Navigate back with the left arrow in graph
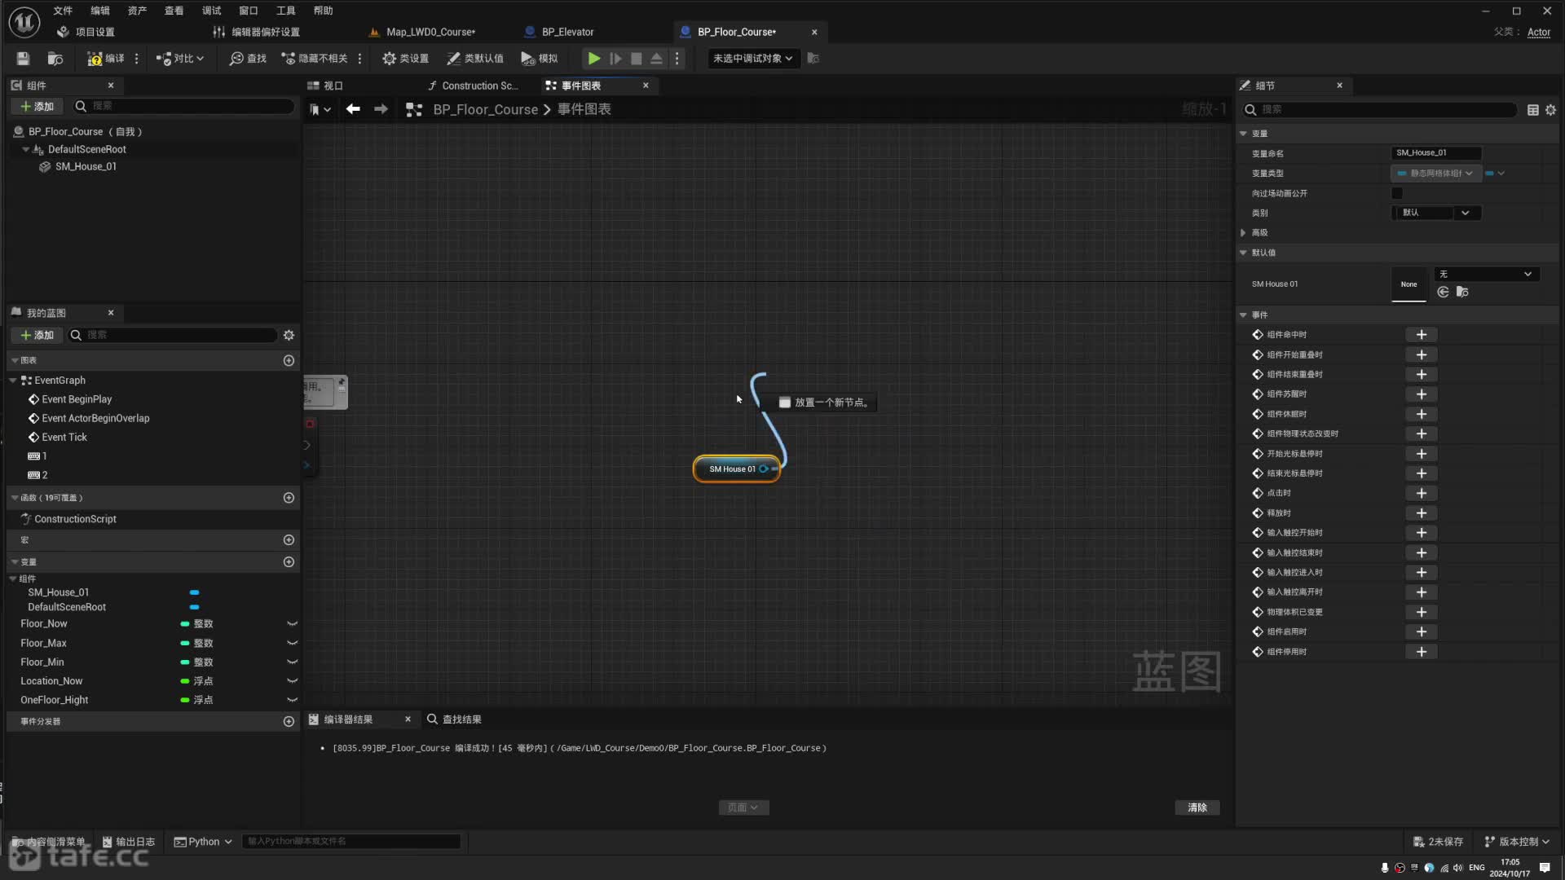The width and height of the screenshot is (1565, 880). pos(353,109)
